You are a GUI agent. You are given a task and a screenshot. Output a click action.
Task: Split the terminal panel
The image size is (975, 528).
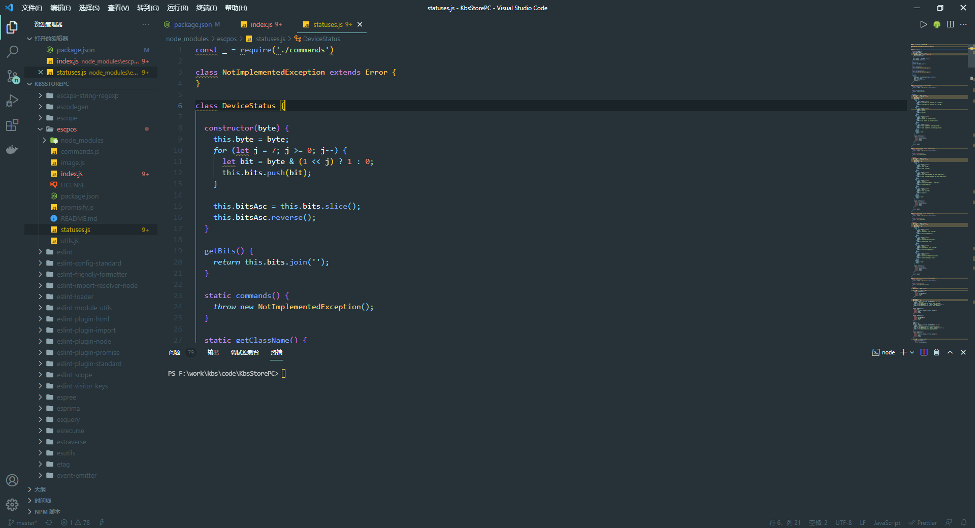tap(924, 352)
